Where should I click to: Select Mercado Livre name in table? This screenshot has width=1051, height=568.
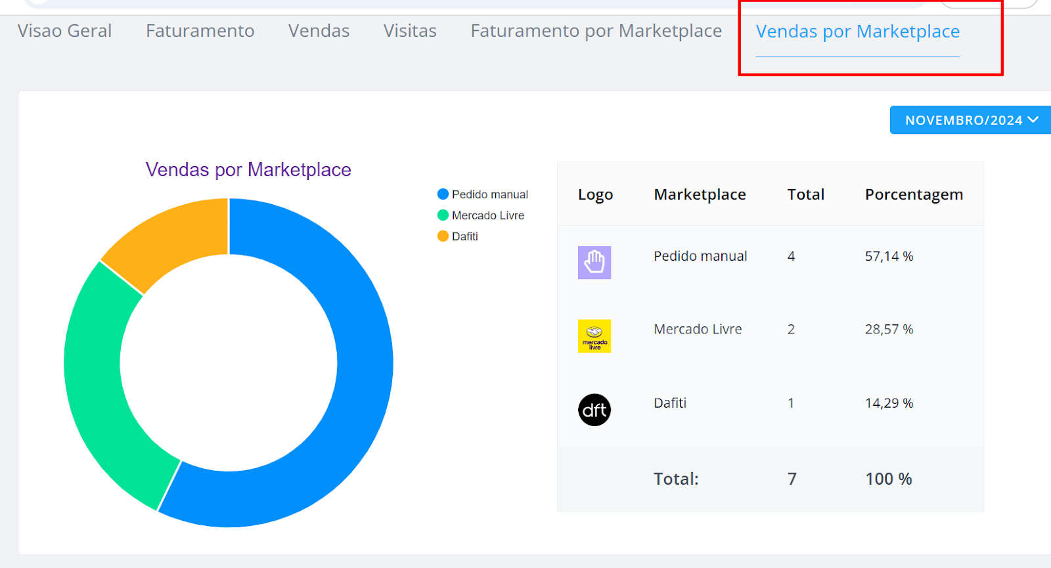698,329
